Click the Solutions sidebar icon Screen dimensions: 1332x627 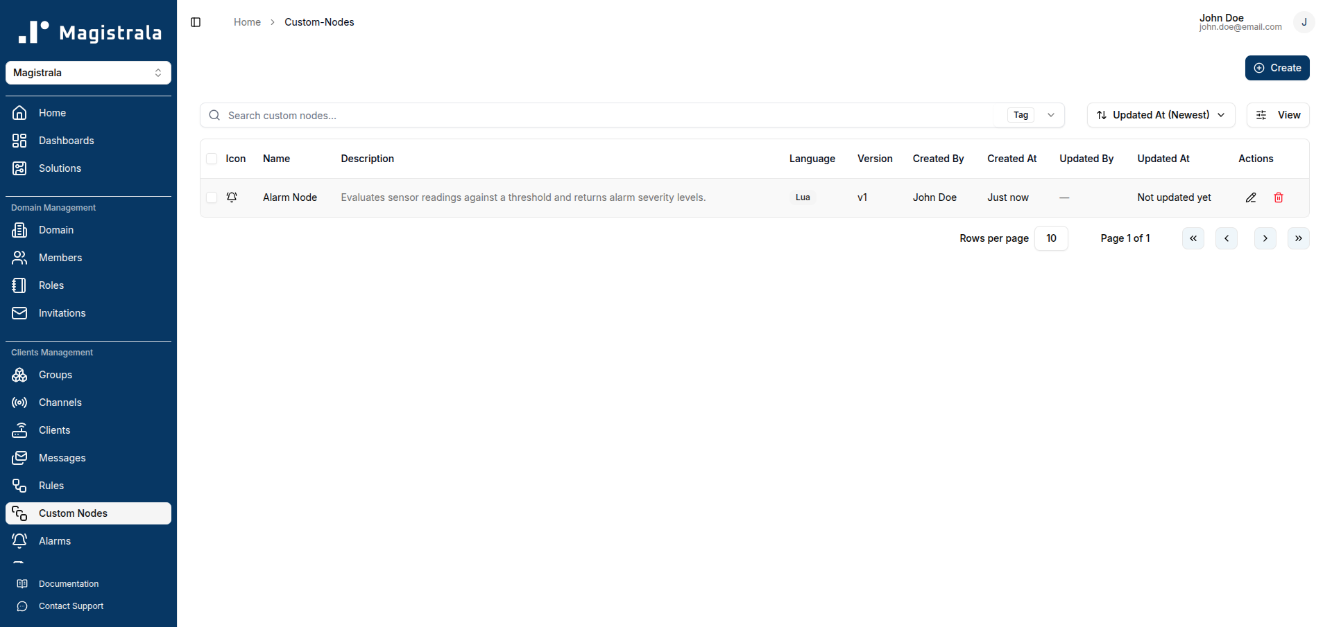pyautogui.click(x=19, y=168)
